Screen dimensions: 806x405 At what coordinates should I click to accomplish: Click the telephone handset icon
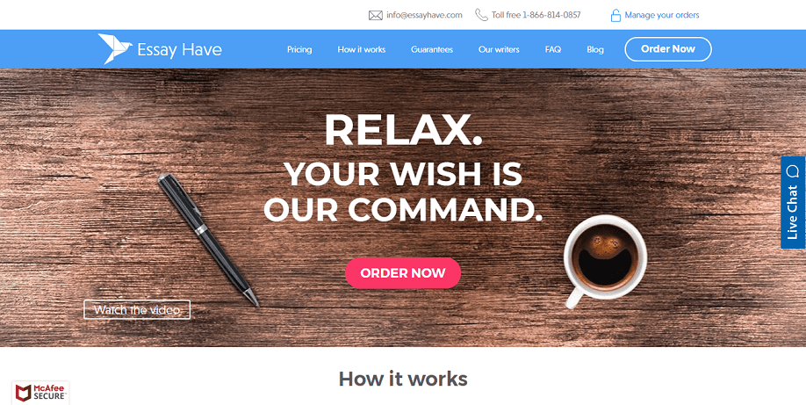point(481,15)
